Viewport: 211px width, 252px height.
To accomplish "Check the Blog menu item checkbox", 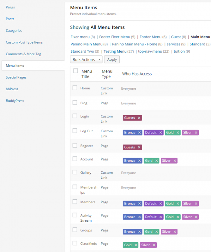I will pos(75,103).
